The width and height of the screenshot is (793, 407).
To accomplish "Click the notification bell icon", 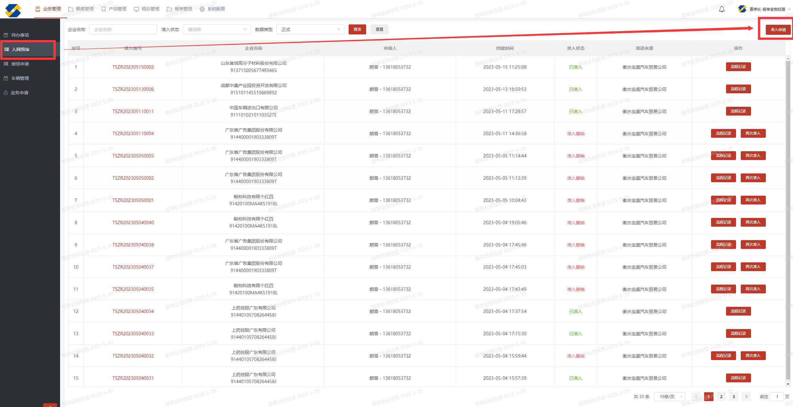I will point(721,9).
